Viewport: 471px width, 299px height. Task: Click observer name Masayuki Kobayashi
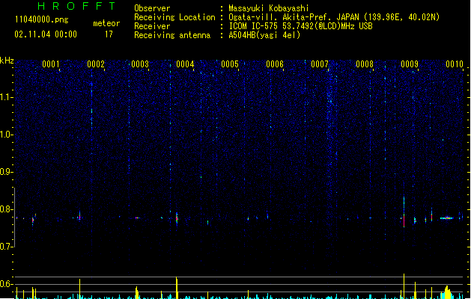[x=269, y=8]
